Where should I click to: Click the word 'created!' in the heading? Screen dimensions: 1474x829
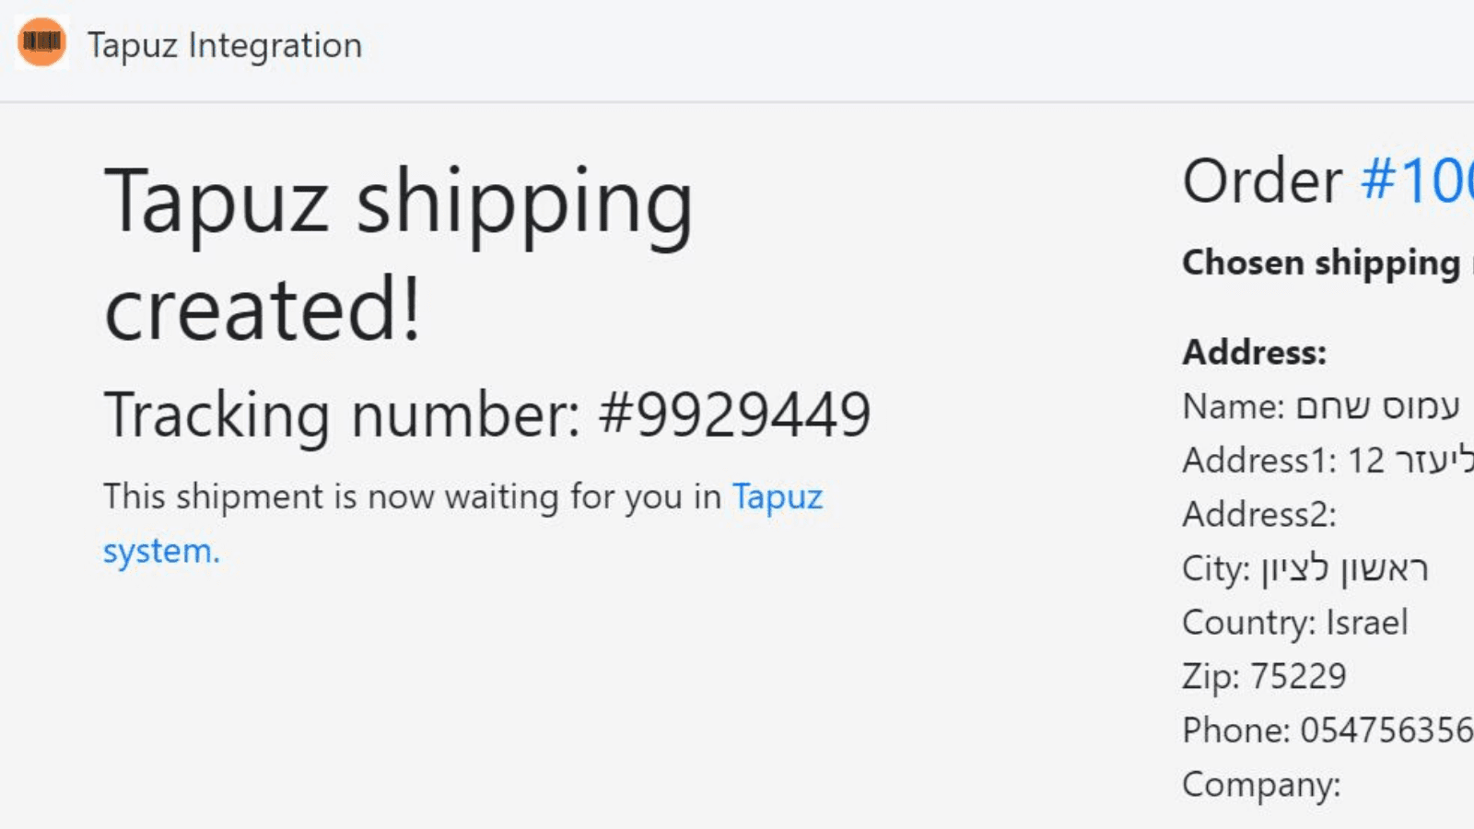click(263, 309)
